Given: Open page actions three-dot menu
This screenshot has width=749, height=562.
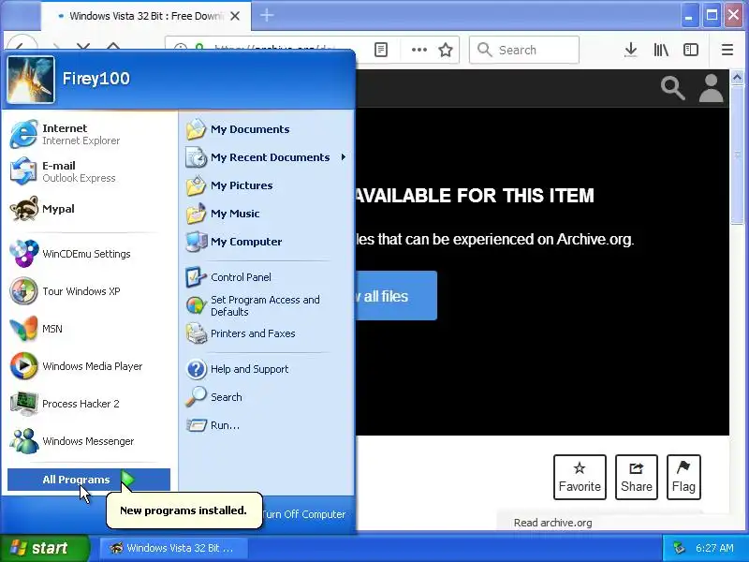Looking at the screenshot, I should [419, 50].
